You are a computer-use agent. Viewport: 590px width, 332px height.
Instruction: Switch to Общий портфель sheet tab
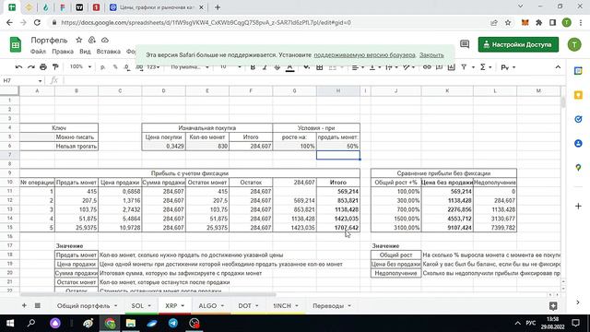coord(87,305)
